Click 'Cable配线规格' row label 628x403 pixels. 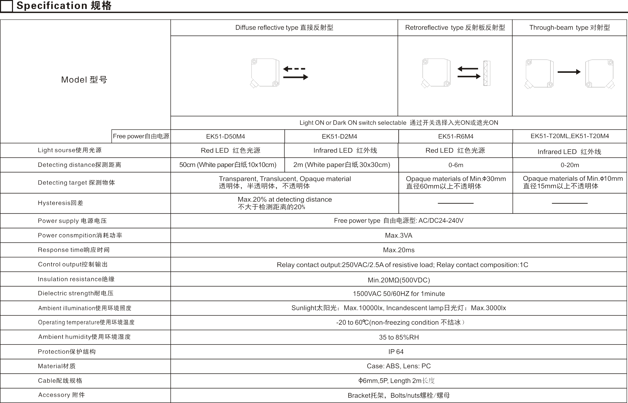(x=60, y=381)
